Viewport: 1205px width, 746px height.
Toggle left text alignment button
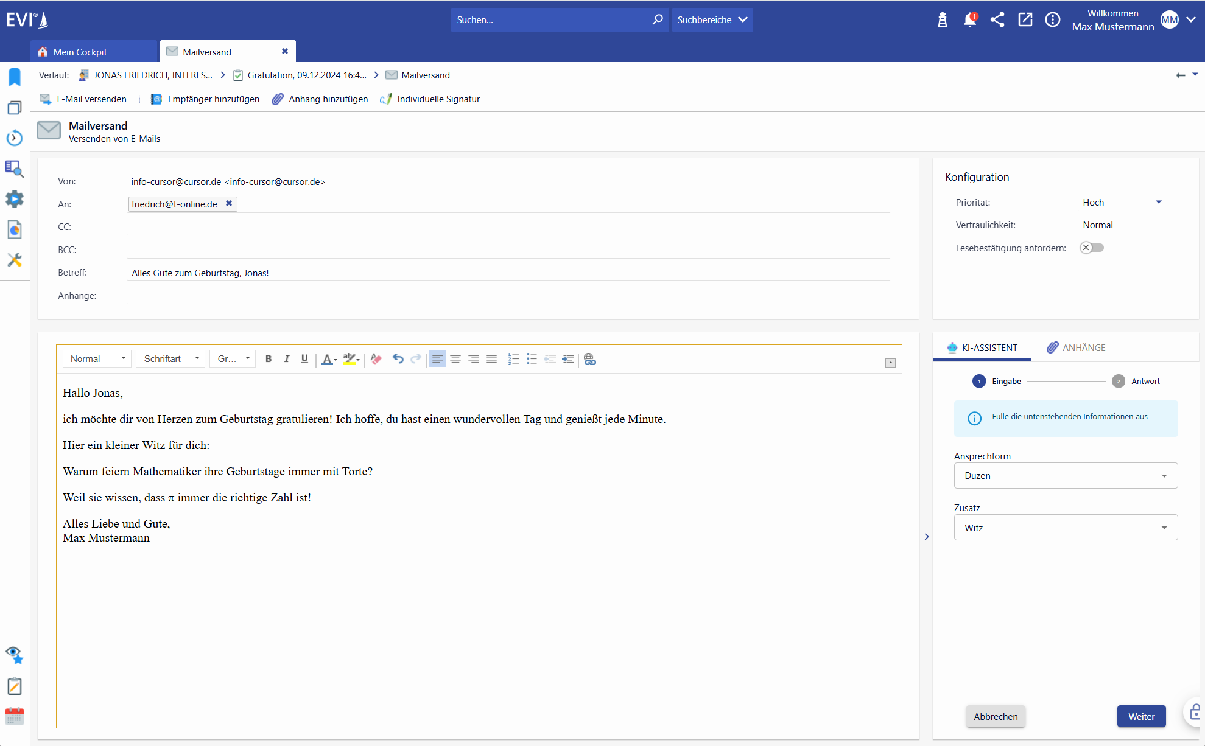(x=437, y=359)
